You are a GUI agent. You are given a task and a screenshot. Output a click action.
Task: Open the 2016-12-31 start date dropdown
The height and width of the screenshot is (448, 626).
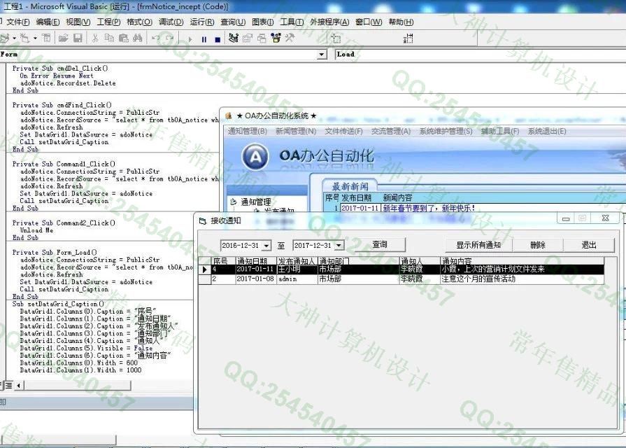pos(266,246)
